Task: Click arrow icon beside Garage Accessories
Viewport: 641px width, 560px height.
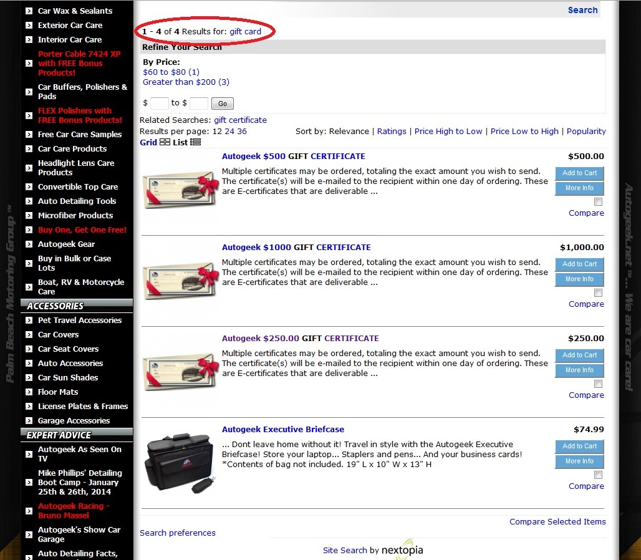Action: point(29,420)
